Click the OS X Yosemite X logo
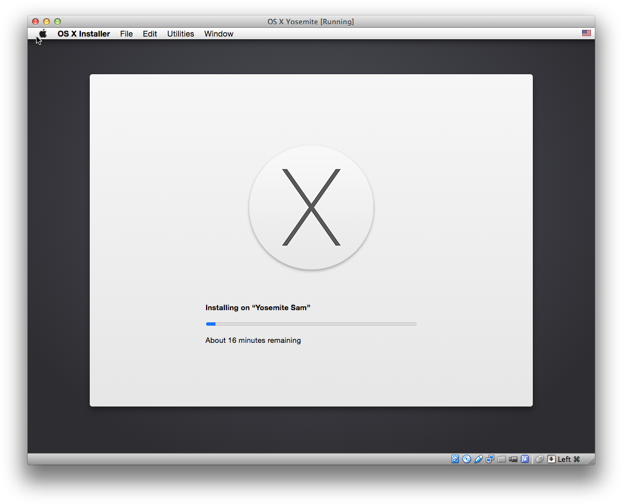622x504 pixels. coord(311,207)
